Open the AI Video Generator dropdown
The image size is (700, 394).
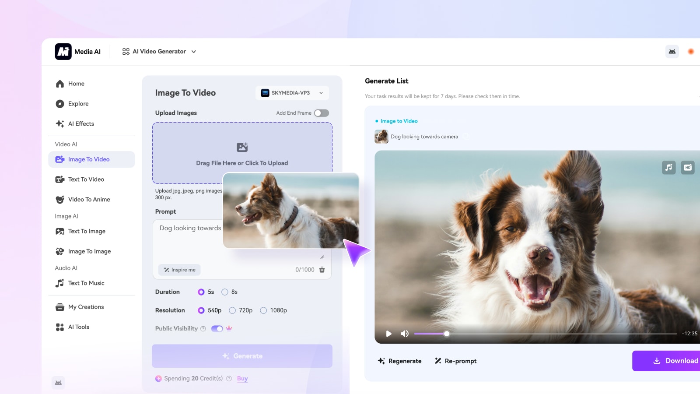[x=159, y=52]
